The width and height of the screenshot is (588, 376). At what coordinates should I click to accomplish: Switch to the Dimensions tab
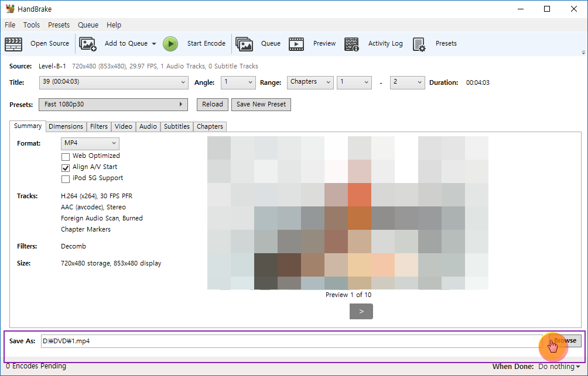(x=66, y=126)
